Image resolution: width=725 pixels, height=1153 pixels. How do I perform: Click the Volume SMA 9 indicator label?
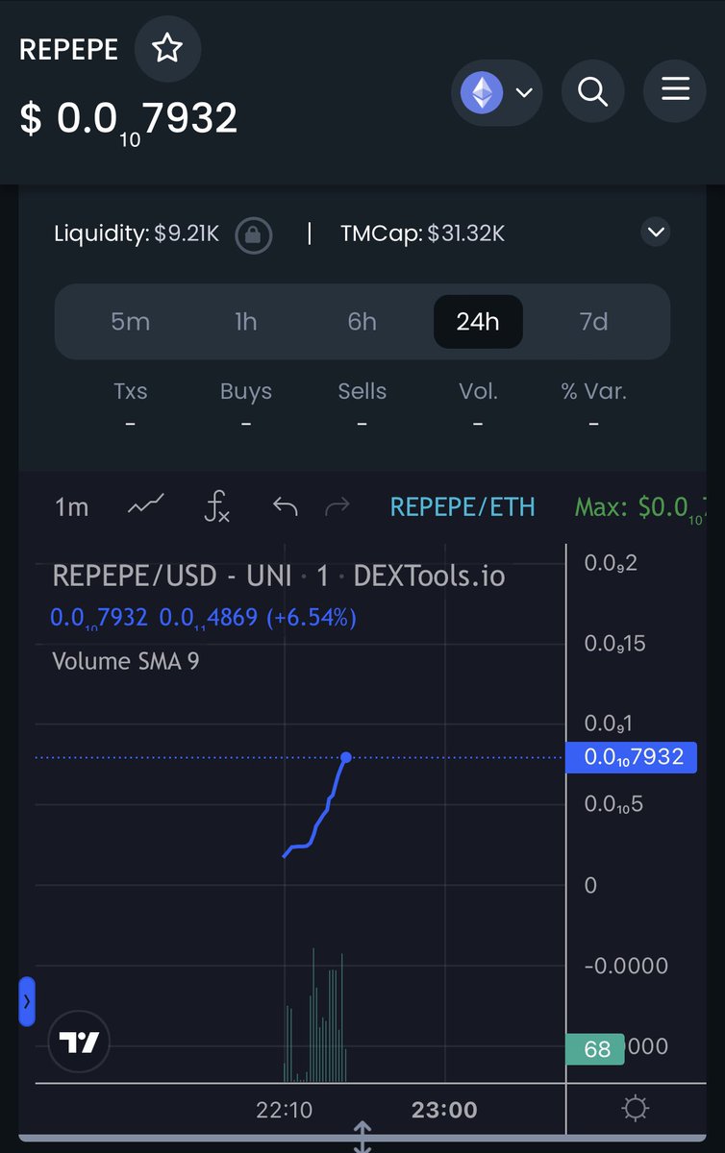coord(126,661)
